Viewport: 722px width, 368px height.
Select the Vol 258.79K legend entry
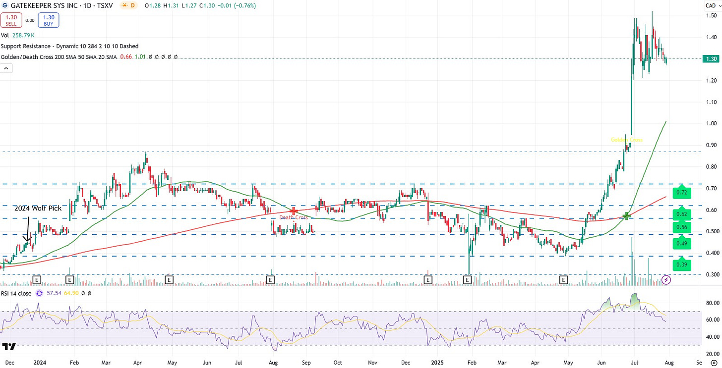[19, 36]
